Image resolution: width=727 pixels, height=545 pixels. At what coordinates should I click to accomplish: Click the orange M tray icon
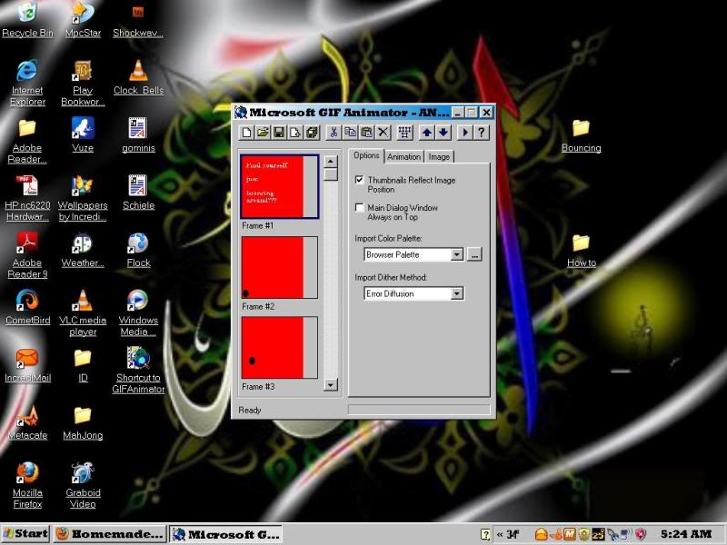point(570,534)
